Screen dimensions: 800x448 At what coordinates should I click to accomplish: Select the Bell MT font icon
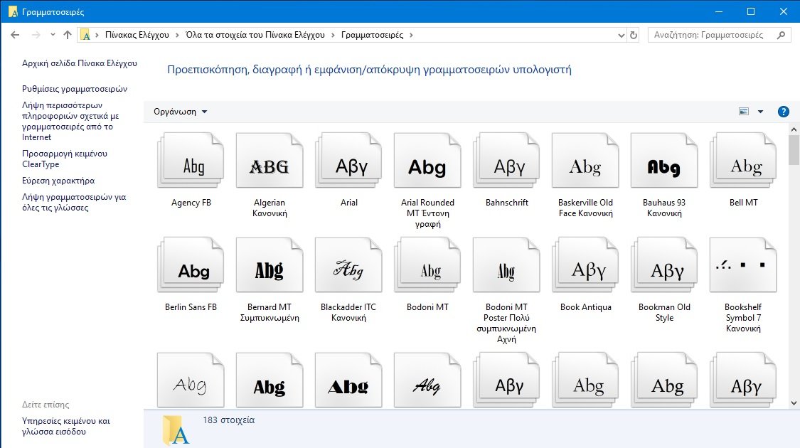[743, 160]
